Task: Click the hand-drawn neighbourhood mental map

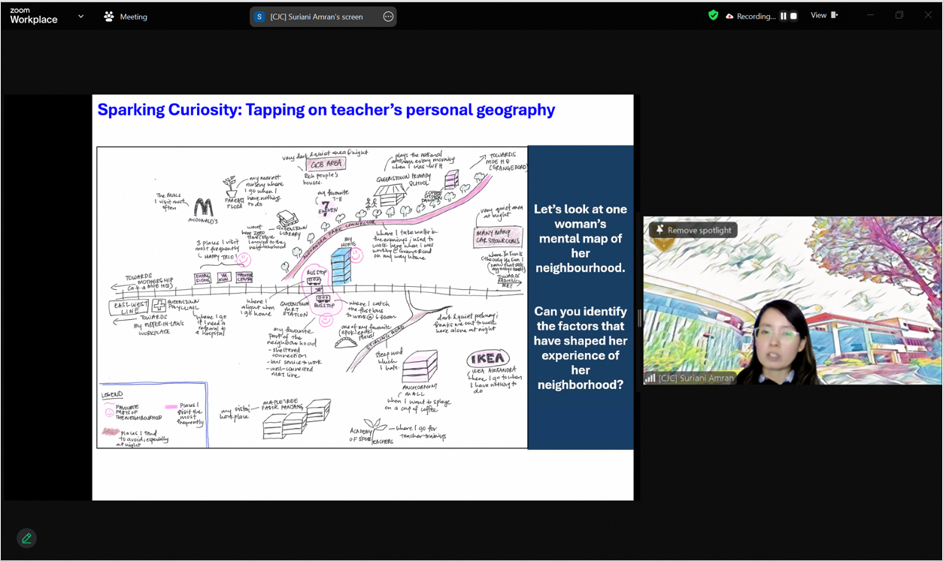Action: point(312,297)
